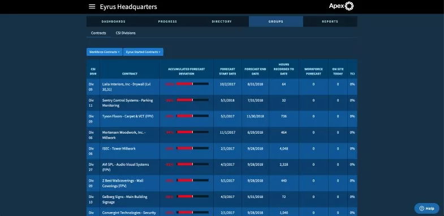Expand the Eyrus Started Contracts dropdown
Screen dimensions: 444x216
[x=143, y=52]
